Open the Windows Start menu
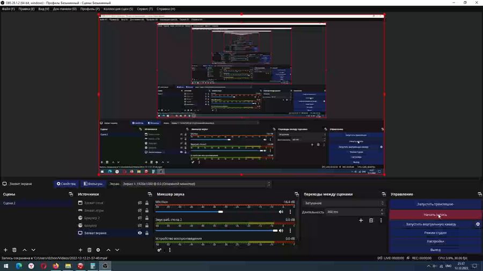Image resolution: width=483 pixels, height=271 pixels. (6, 266)
